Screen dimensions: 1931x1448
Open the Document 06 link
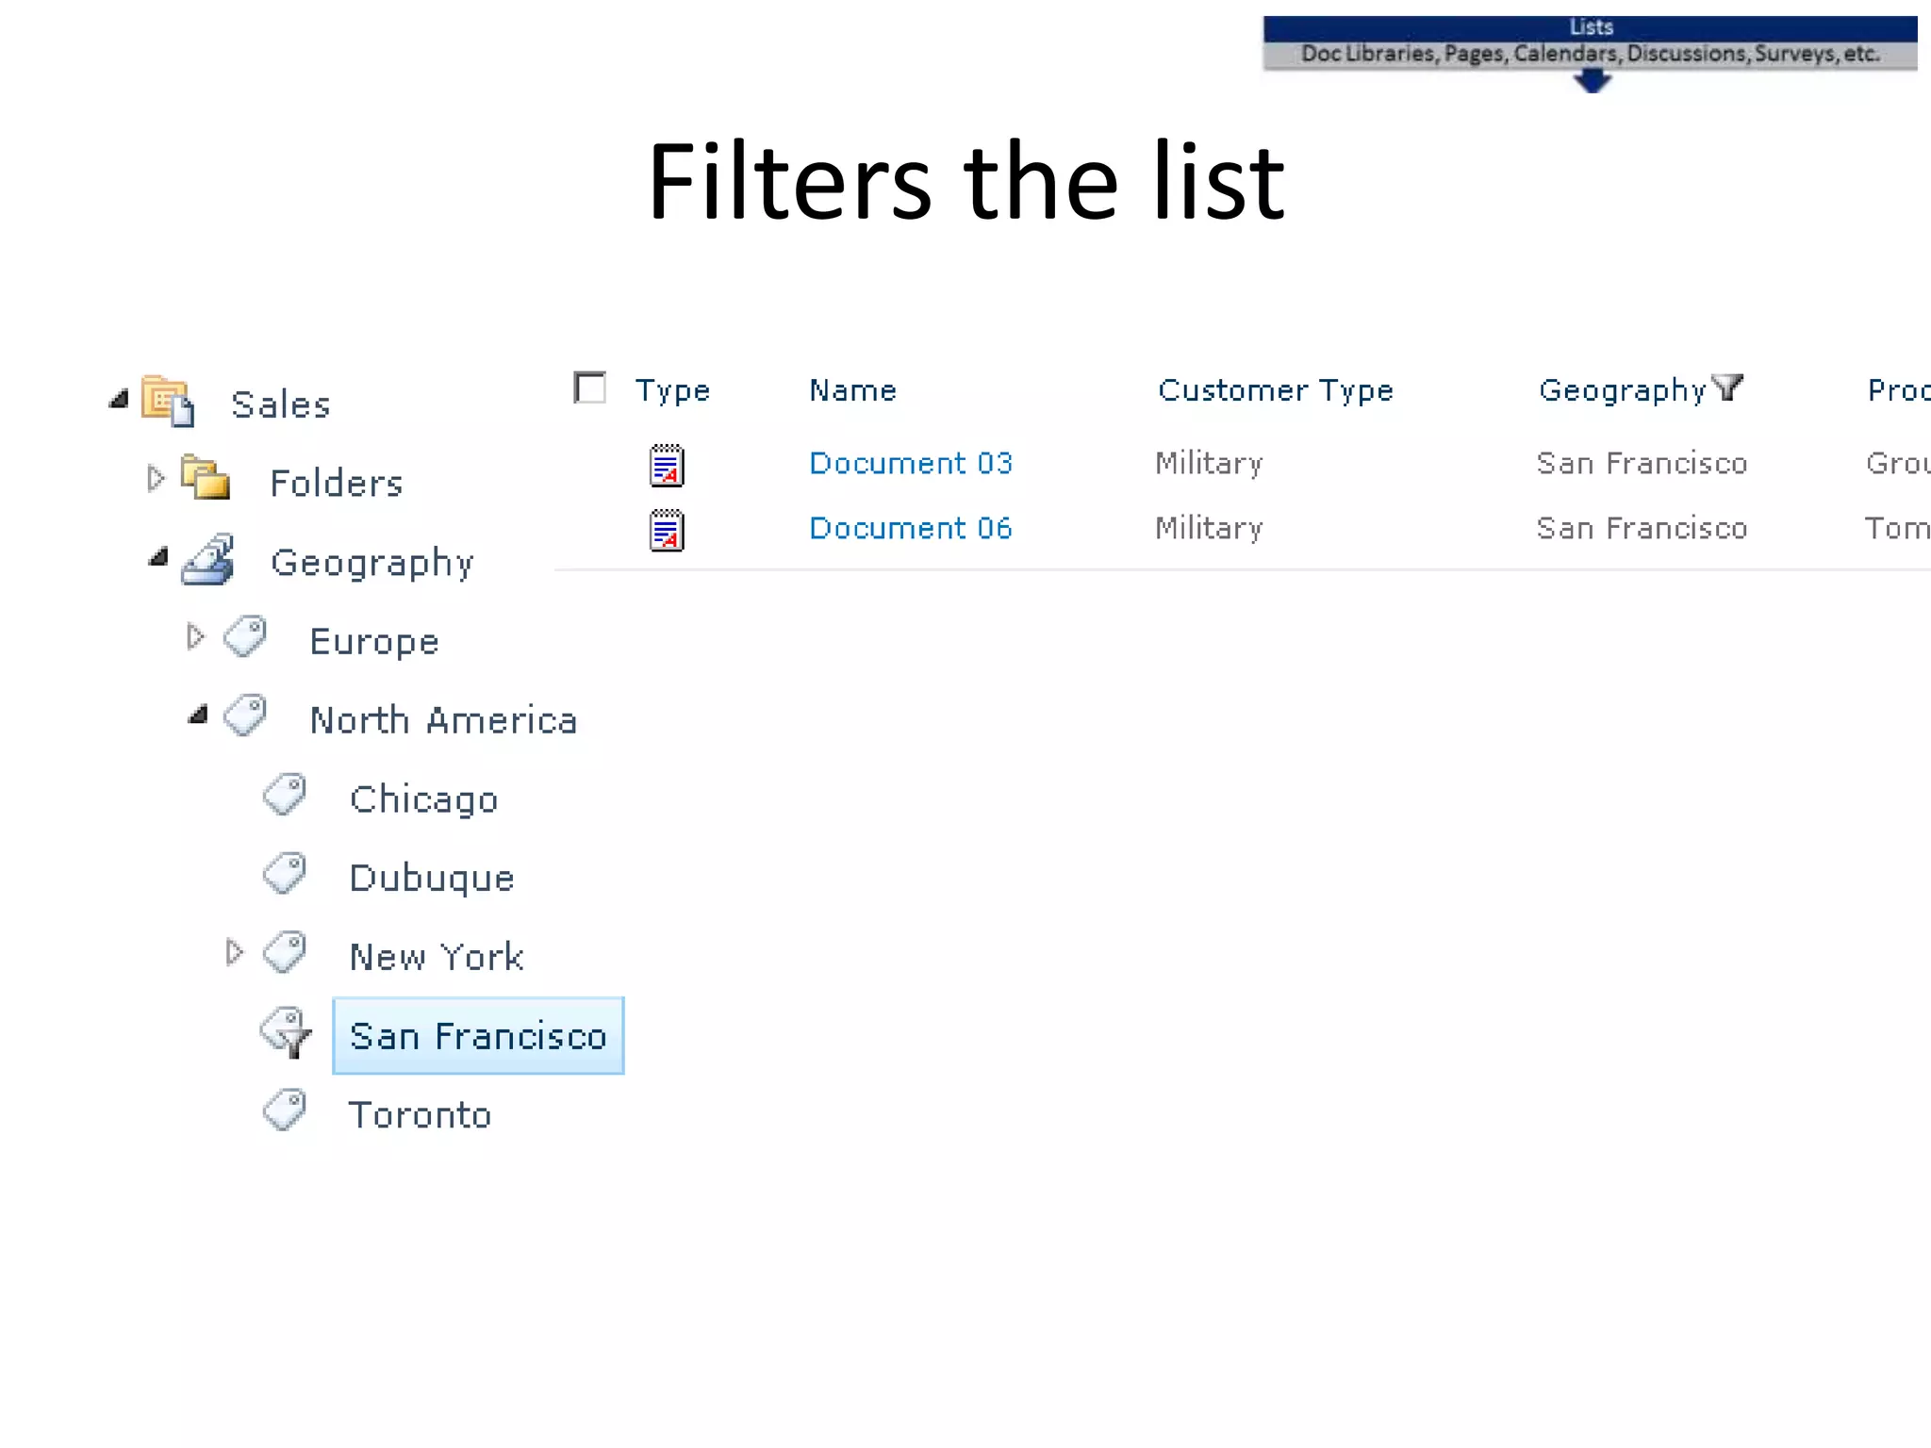click(911, 528)
